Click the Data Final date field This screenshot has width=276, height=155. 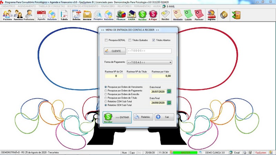point(158,103)
